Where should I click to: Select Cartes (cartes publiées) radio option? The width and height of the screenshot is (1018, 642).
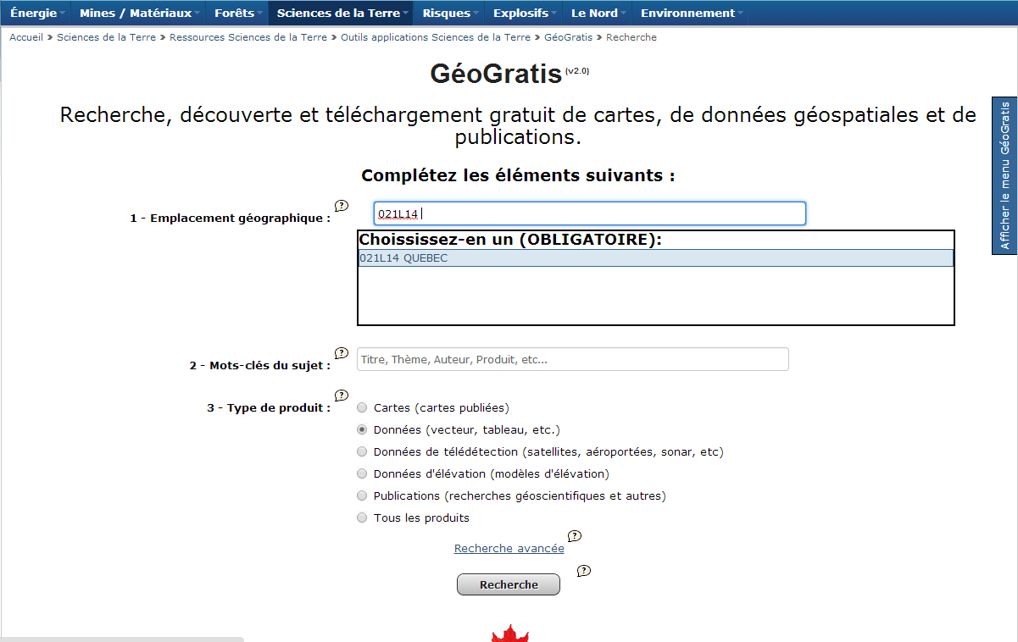[362, 408]
